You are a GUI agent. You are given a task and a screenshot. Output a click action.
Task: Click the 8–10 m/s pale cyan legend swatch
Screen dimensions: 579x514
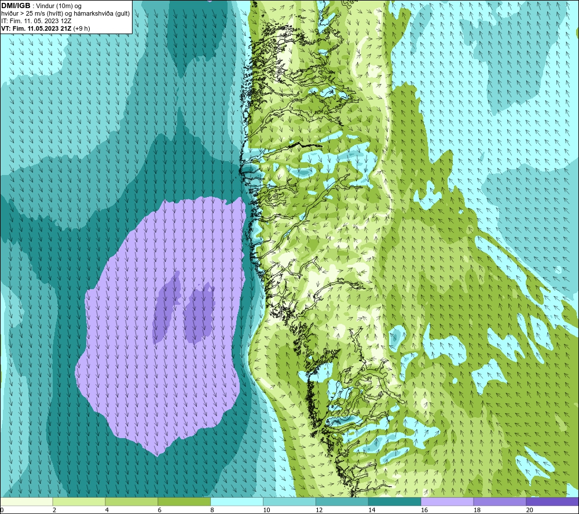point(237,501)
